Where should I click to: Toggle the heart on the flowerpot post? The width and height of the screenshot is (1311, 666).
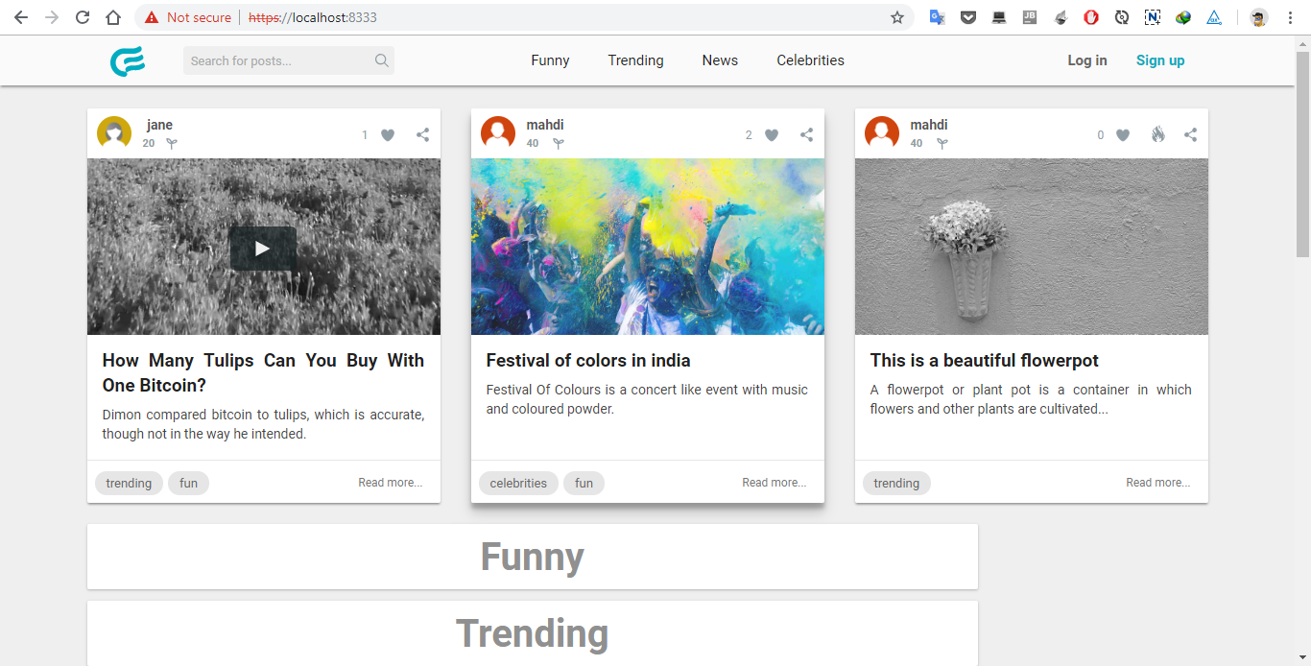pos(1122,134)
